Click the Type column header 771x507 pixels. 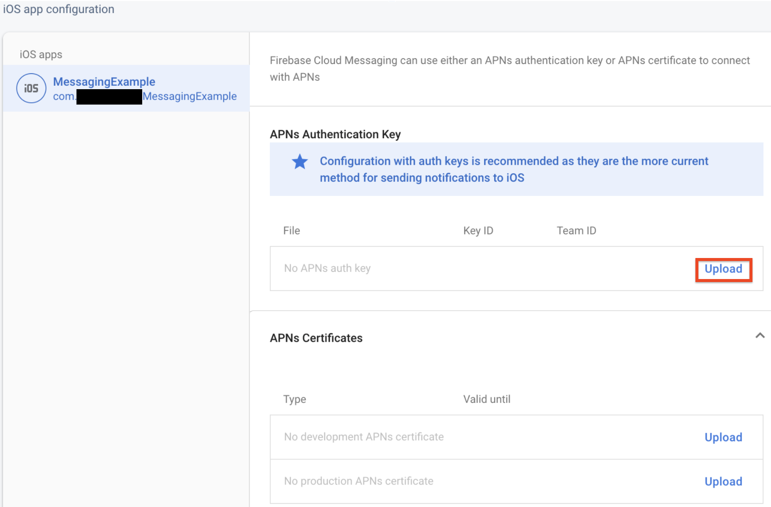tap(294, 399)
